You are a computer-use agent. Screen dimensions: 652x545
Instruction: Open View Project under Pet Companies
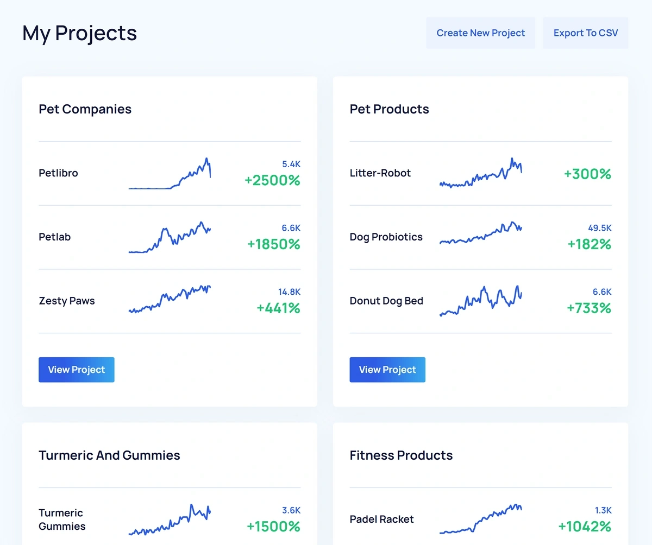click(77, 370)
